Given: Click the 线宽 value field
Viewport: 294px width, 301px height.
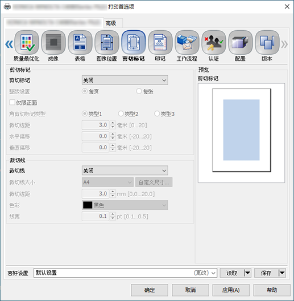Looking at the screenshot, I should click(x=96, y=216).
